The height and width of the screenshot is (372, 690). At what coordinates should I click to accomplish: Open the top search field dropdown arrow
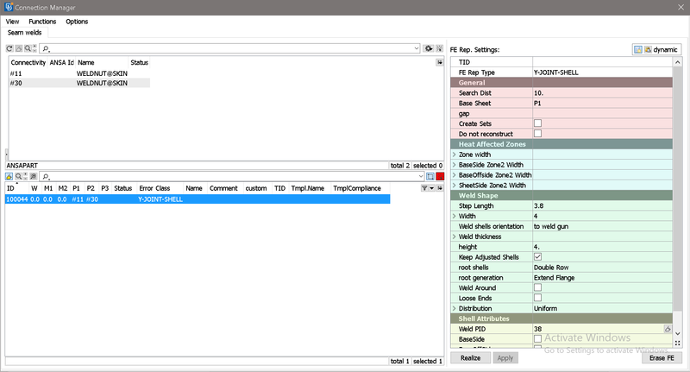[417, 48]
